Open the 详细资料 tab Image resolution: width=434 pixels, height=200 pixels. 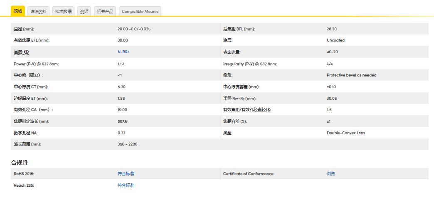coord(39,11)
